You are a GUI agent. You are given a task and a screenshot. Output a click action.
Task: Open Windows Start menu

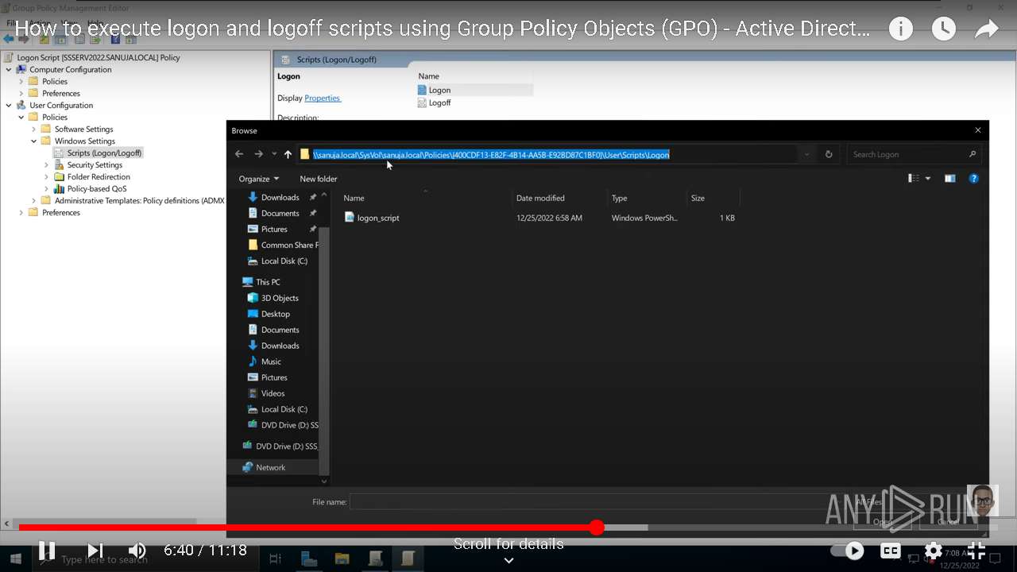[14, 558]
